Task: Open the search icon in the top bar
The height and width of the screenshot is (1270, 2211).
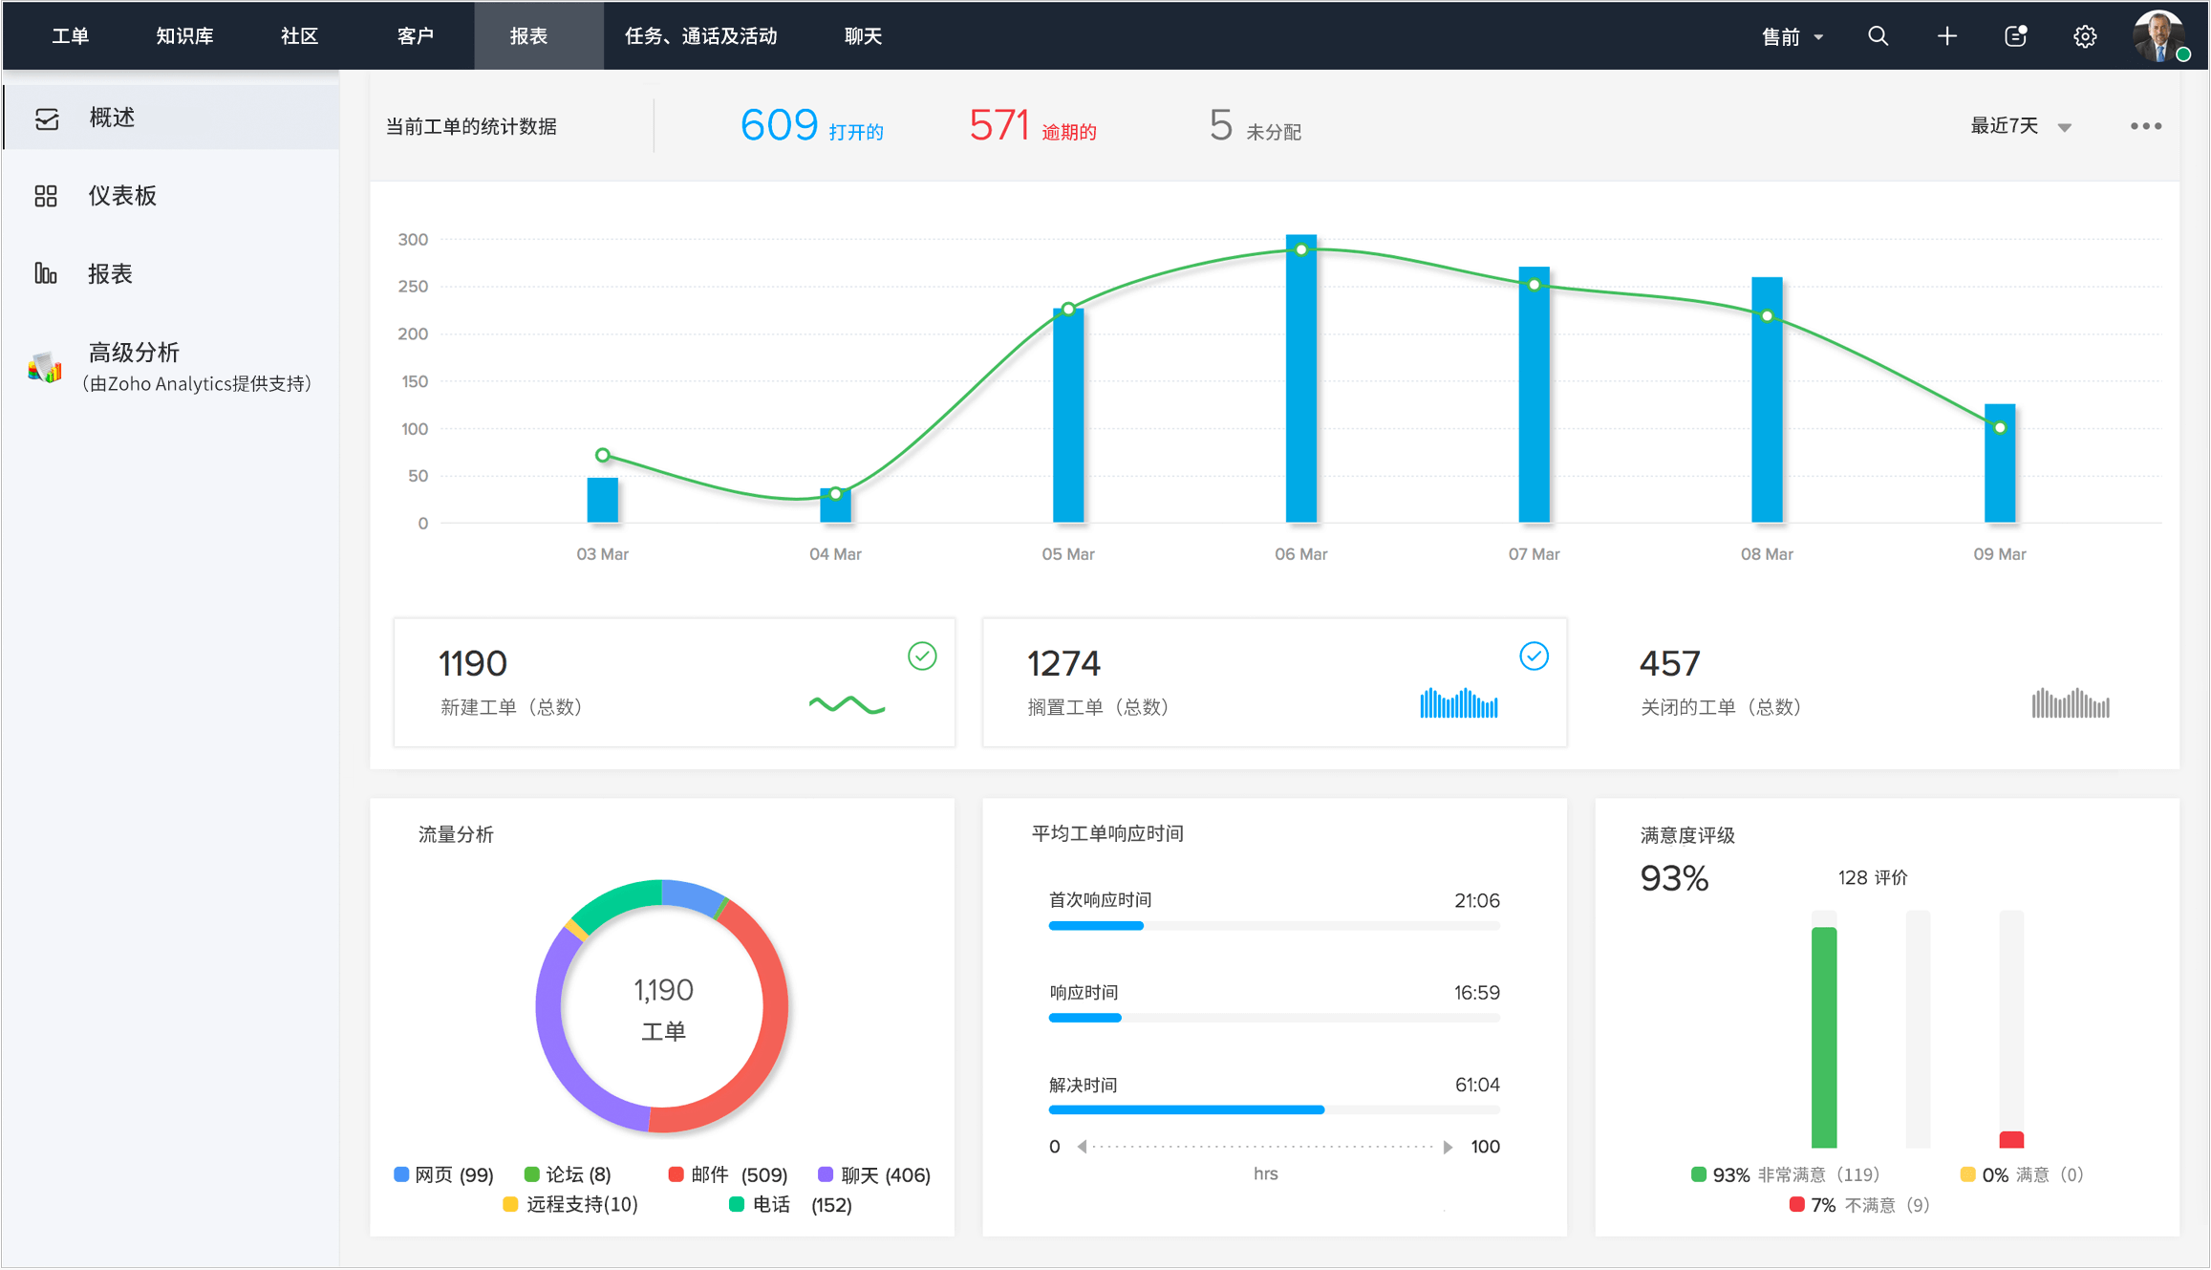Action: (x=1877, y=35)
